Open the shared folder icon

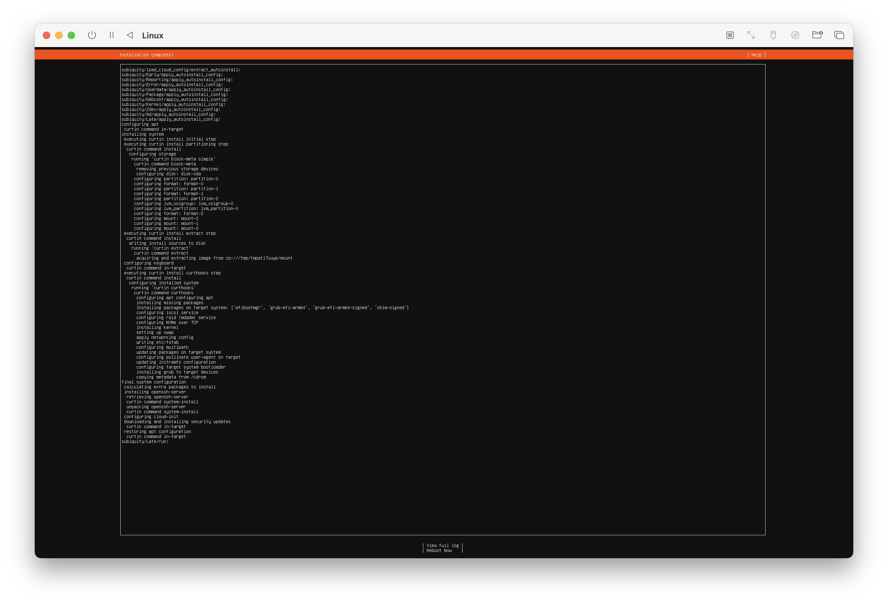(817, 35)
